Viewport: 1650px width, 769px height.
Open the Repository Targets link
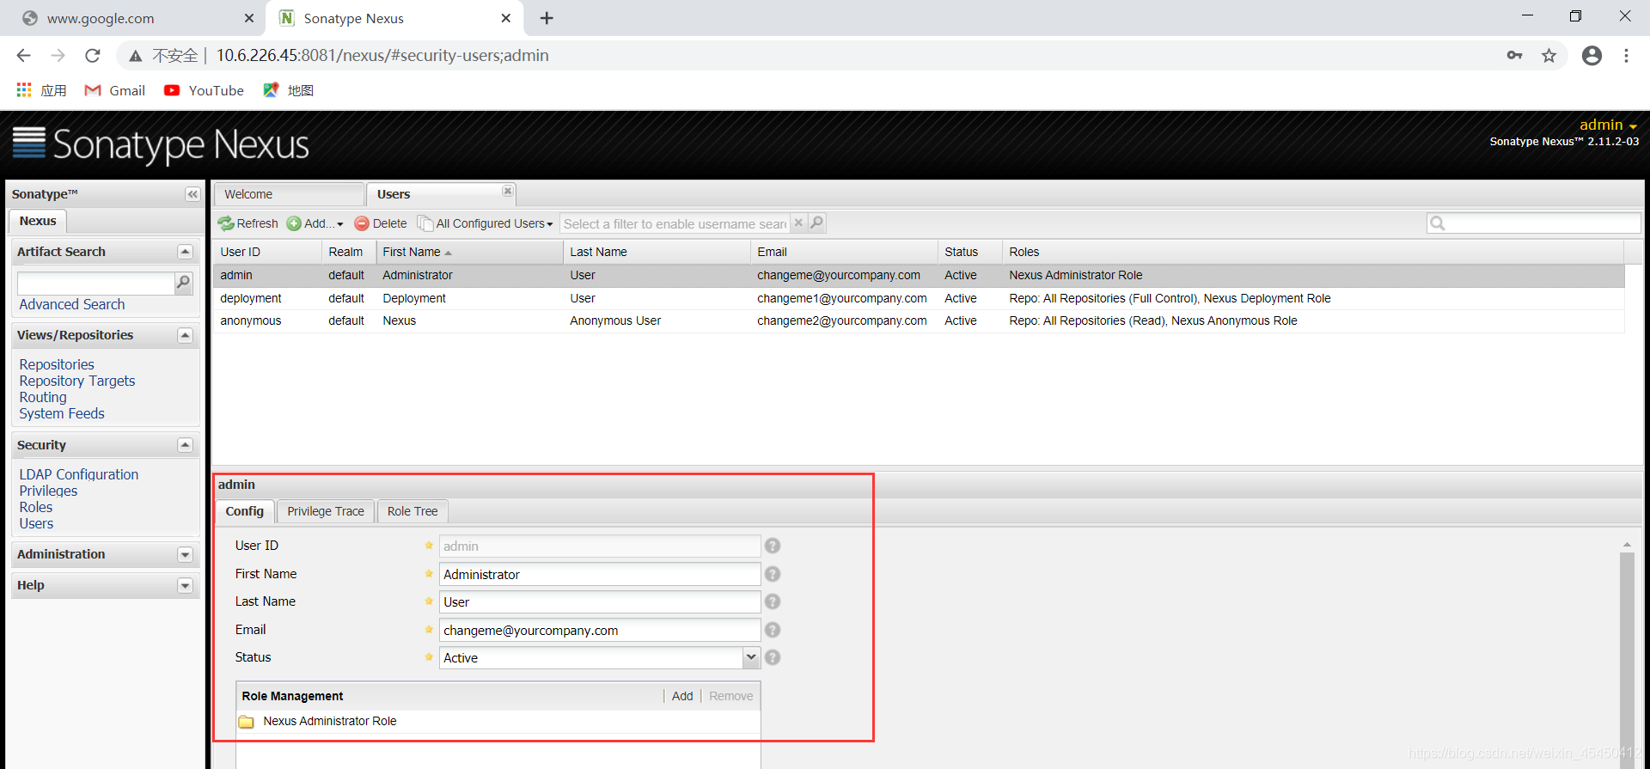click(77, 381)
